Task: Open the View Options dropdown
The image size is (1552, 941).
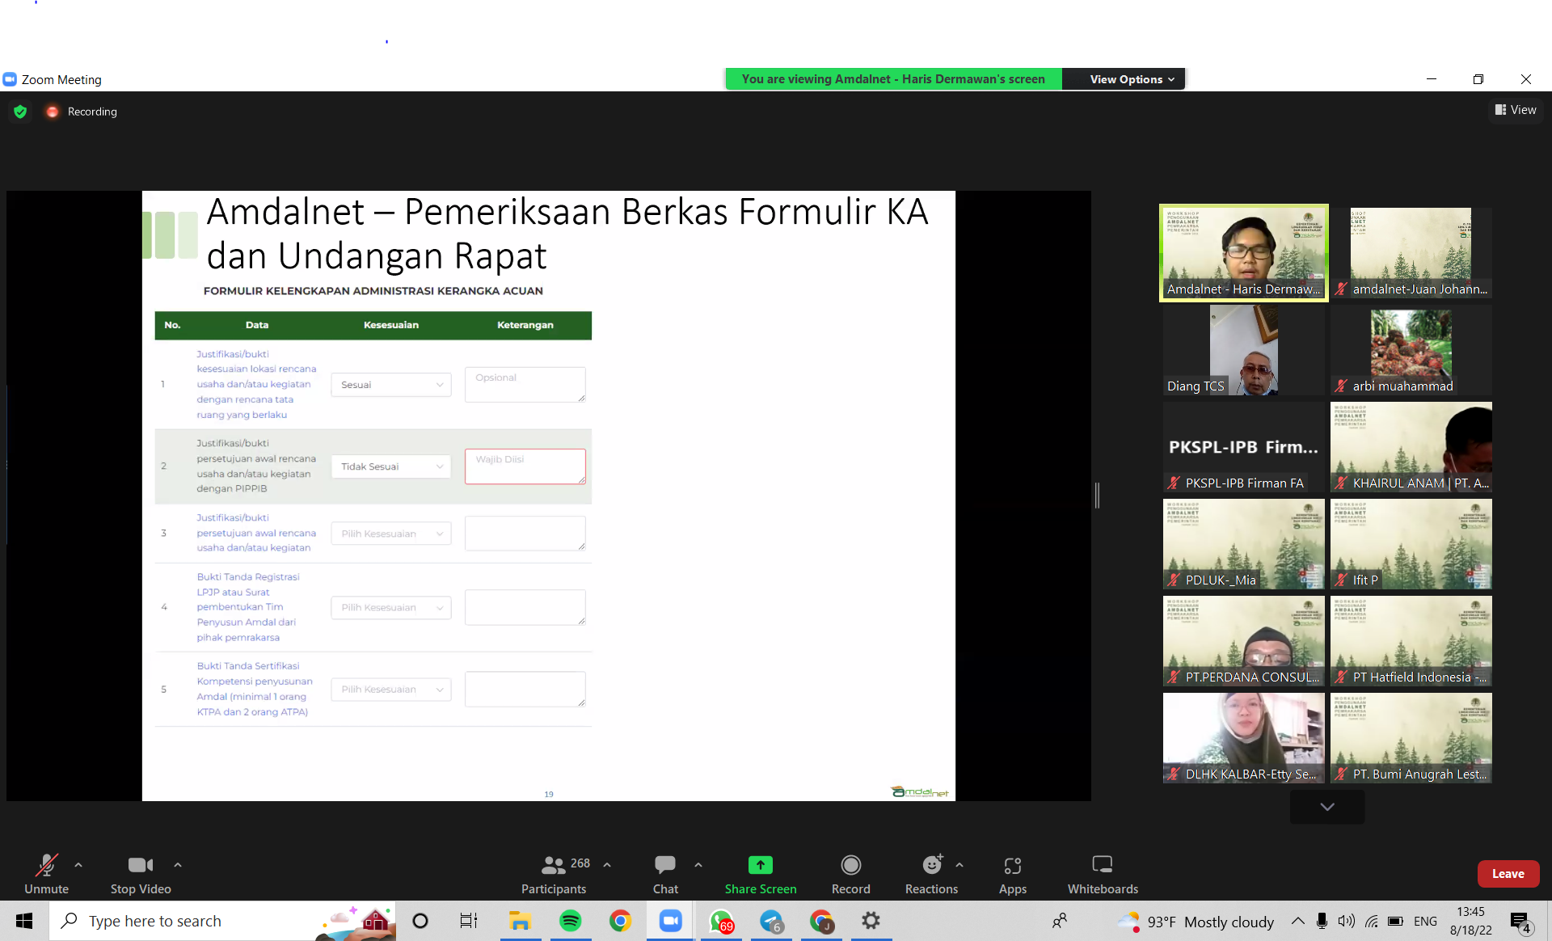Action: (1131, 79)
